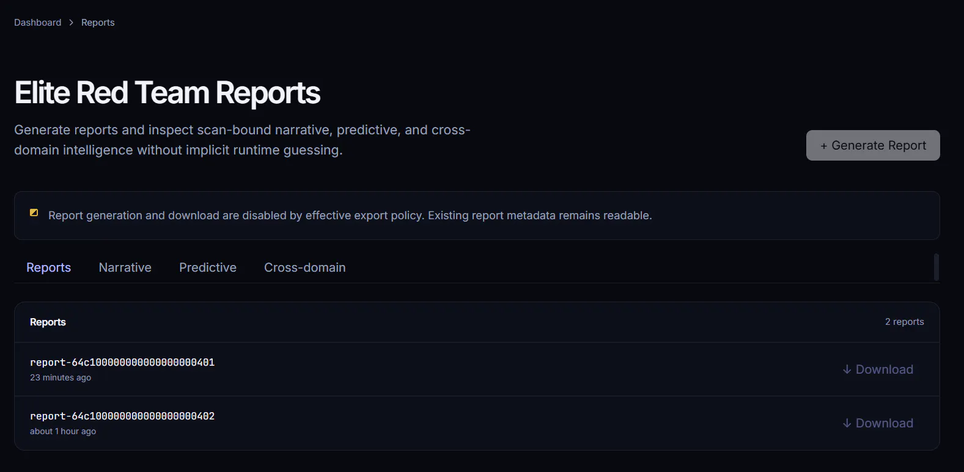This screenshot has height=472, width=964.
Task: Switch to the Narrative tab
Action: coord(125,267)
